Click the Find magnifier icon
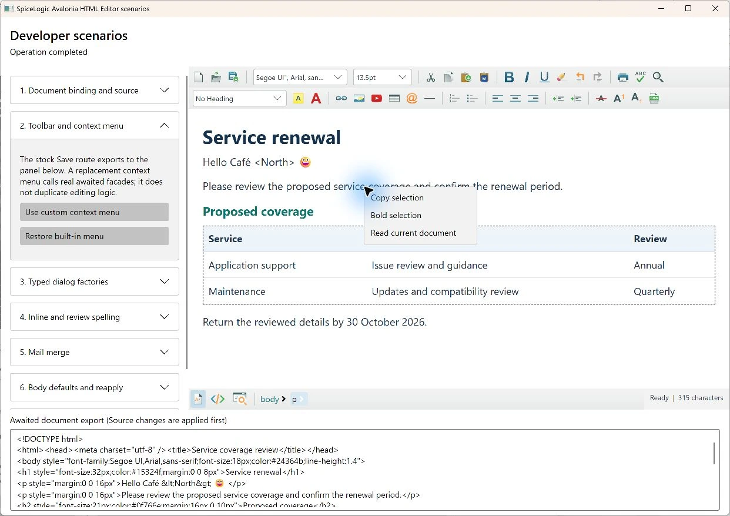The width and height of the screenshot is (730, 516). (x=658, y=77)
